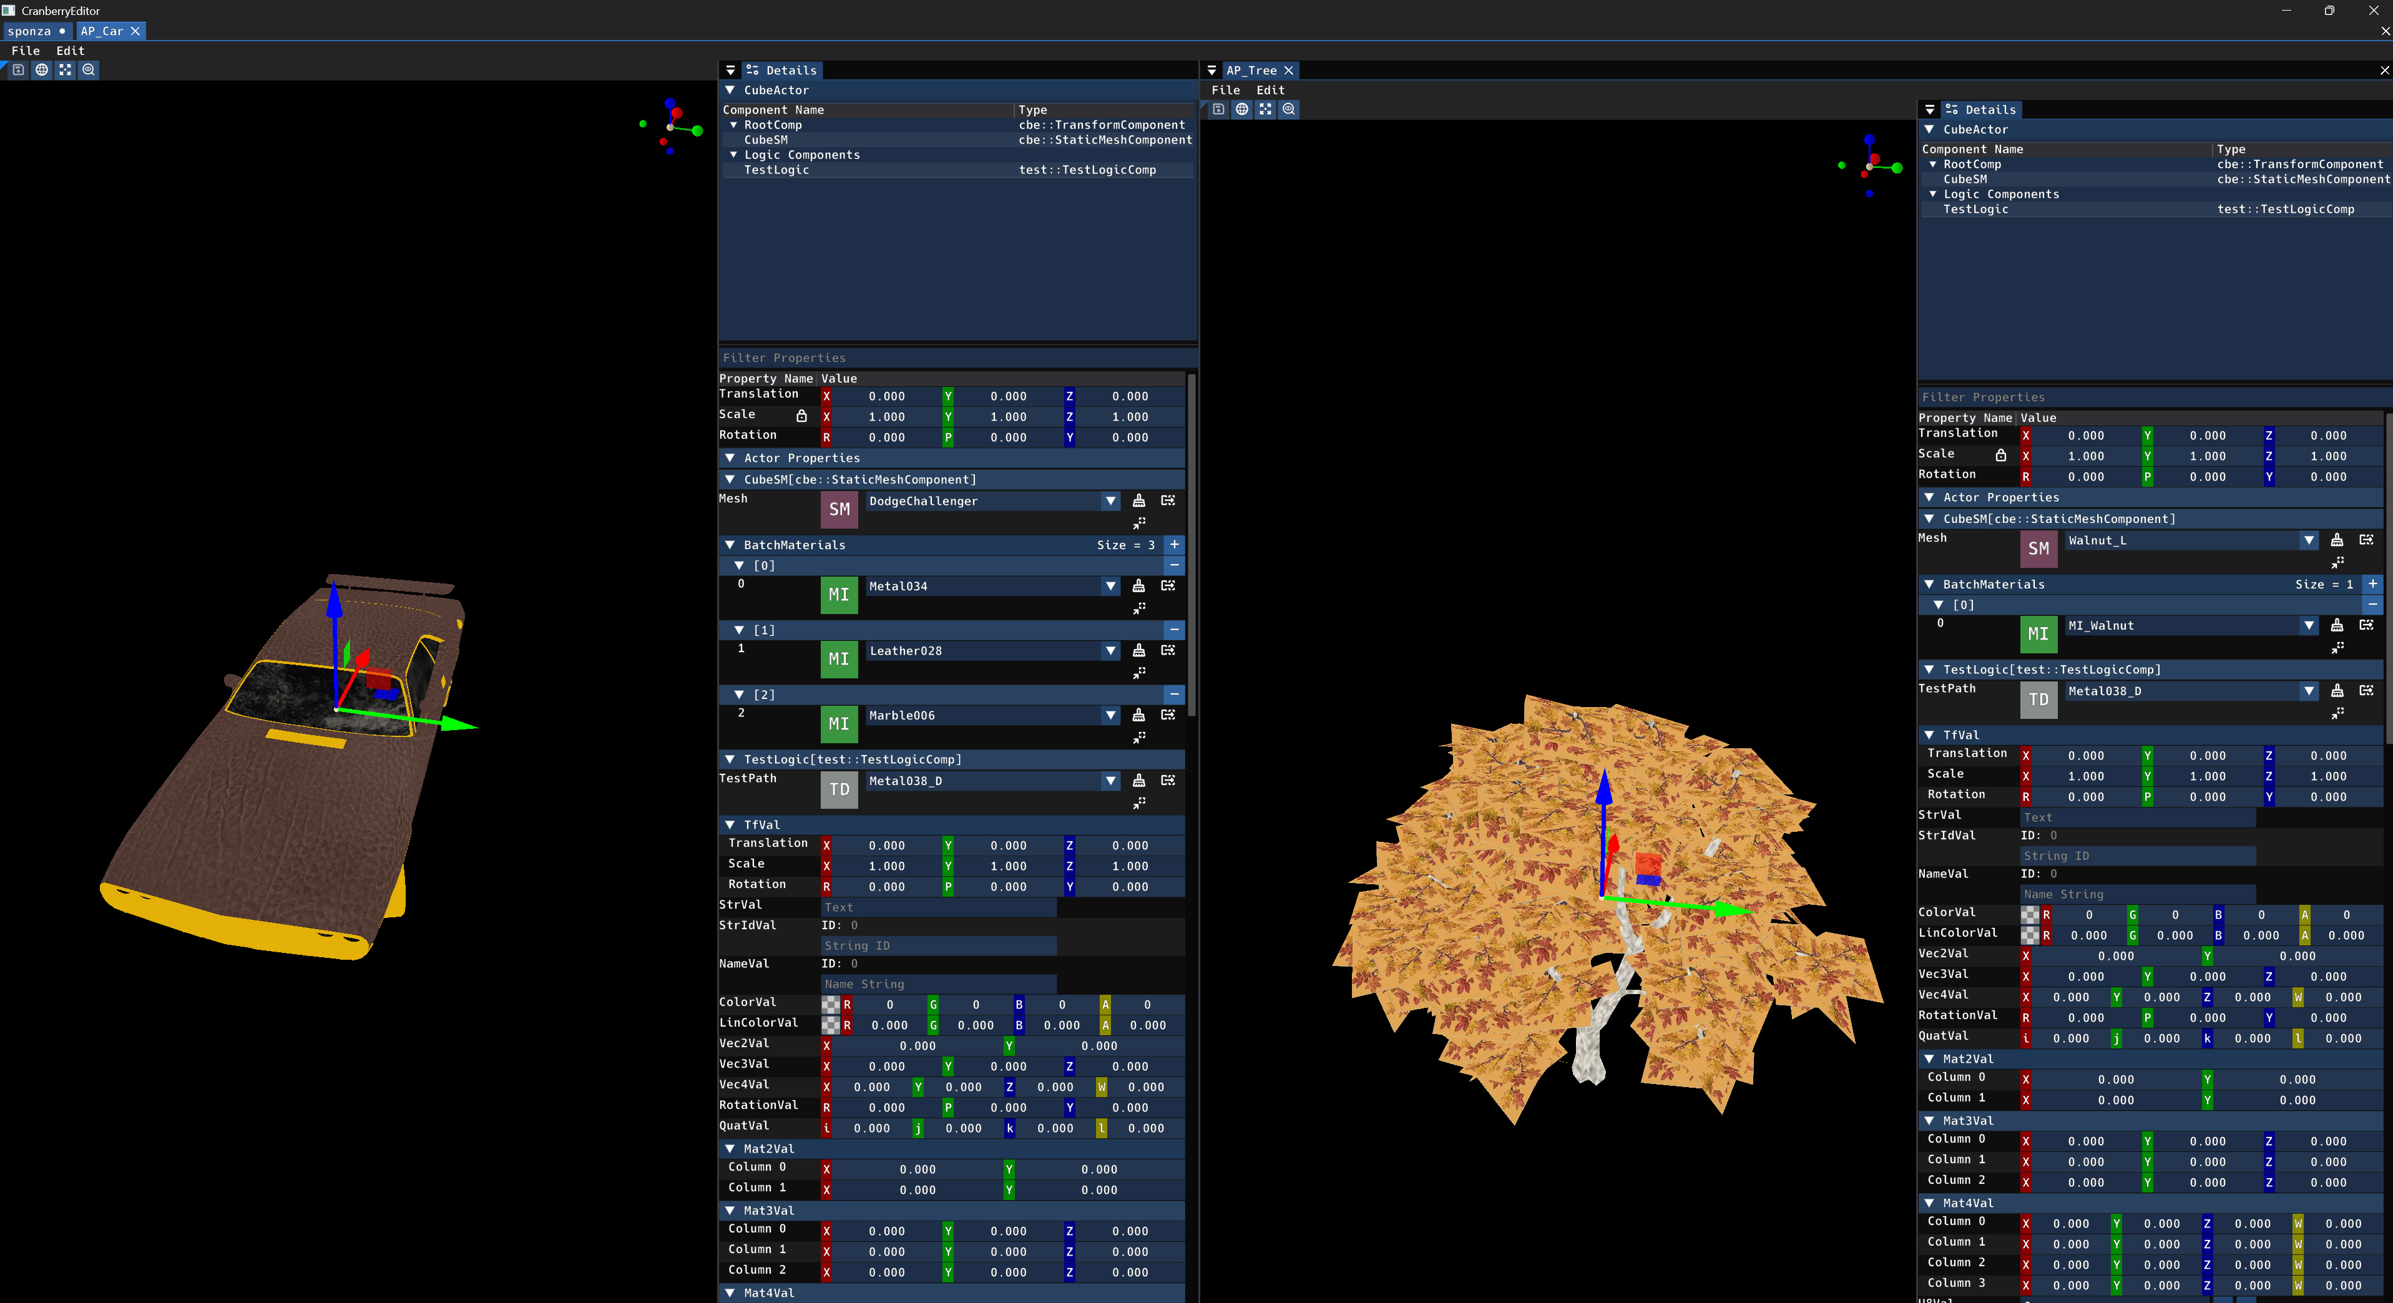Collapse the TfVal section in AP_Tree details

click(x=1931, y=734)
